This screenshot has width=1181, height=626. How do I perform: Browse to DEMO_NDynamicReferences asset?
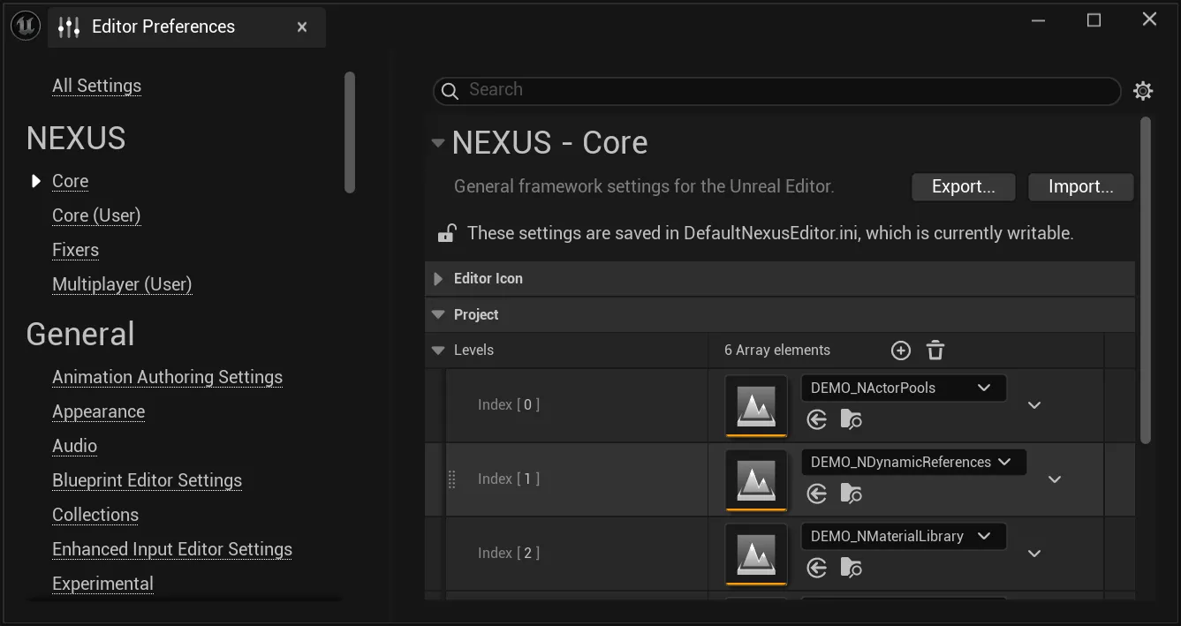851,494
